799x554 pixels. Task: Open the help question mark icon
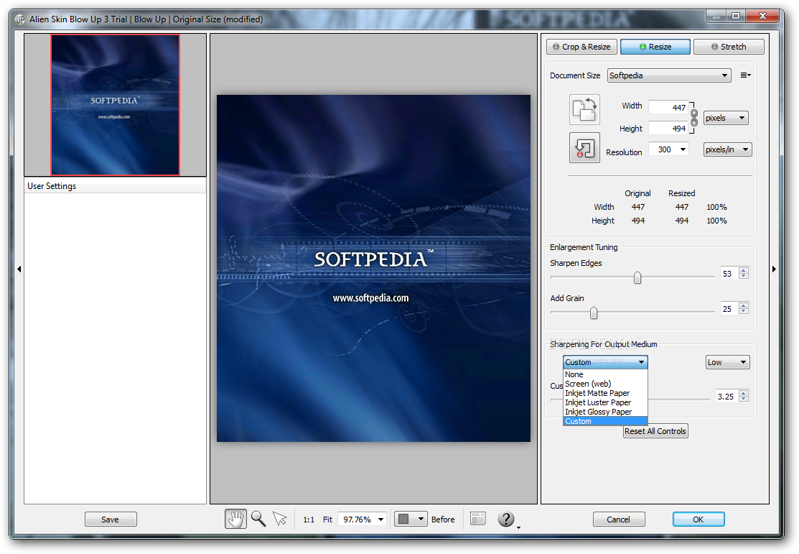pyautogui.click(x=506, y=519)
